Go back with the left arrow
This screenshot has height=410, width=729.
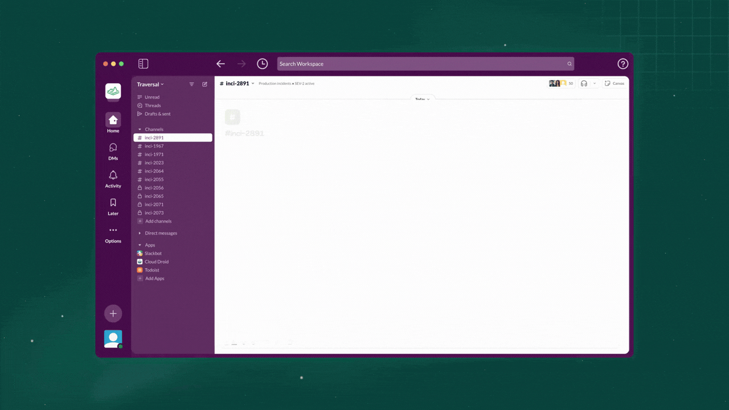click(220, 64)
